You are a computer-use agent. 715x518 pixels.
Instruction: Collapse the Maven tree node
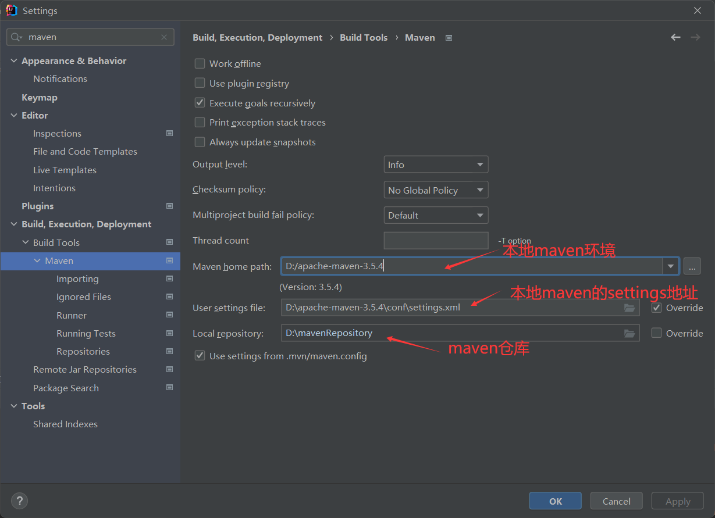coord(37,261)
